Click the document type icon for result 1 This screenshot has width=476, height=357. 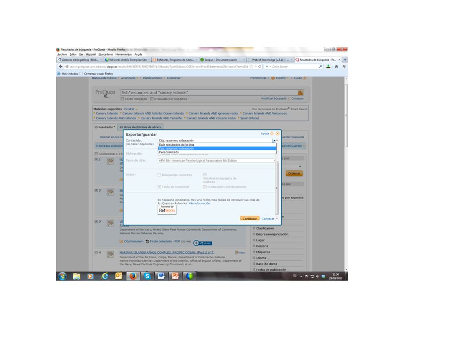pos(110,161)
